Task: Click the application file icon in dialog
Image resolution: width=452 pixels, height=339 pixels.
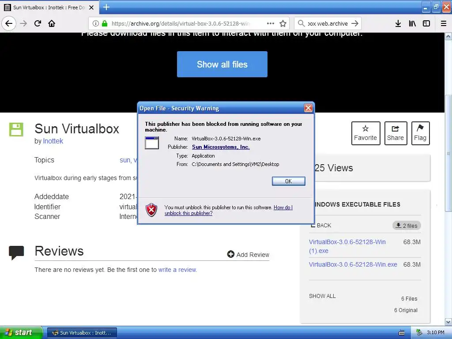Action: coord(152,143)
